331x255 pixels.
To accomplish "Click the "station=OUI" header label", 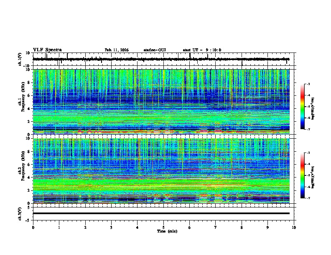I will pos(155,50).
